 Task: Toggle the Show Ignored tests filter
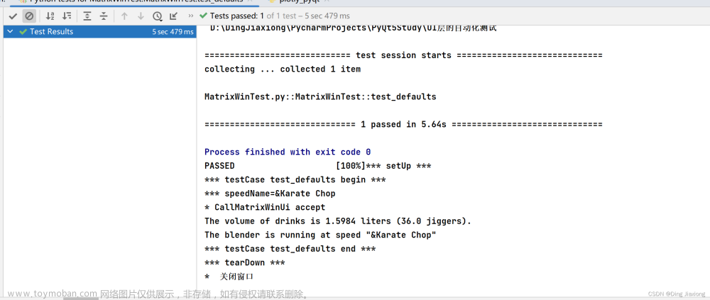click(29, 16)
